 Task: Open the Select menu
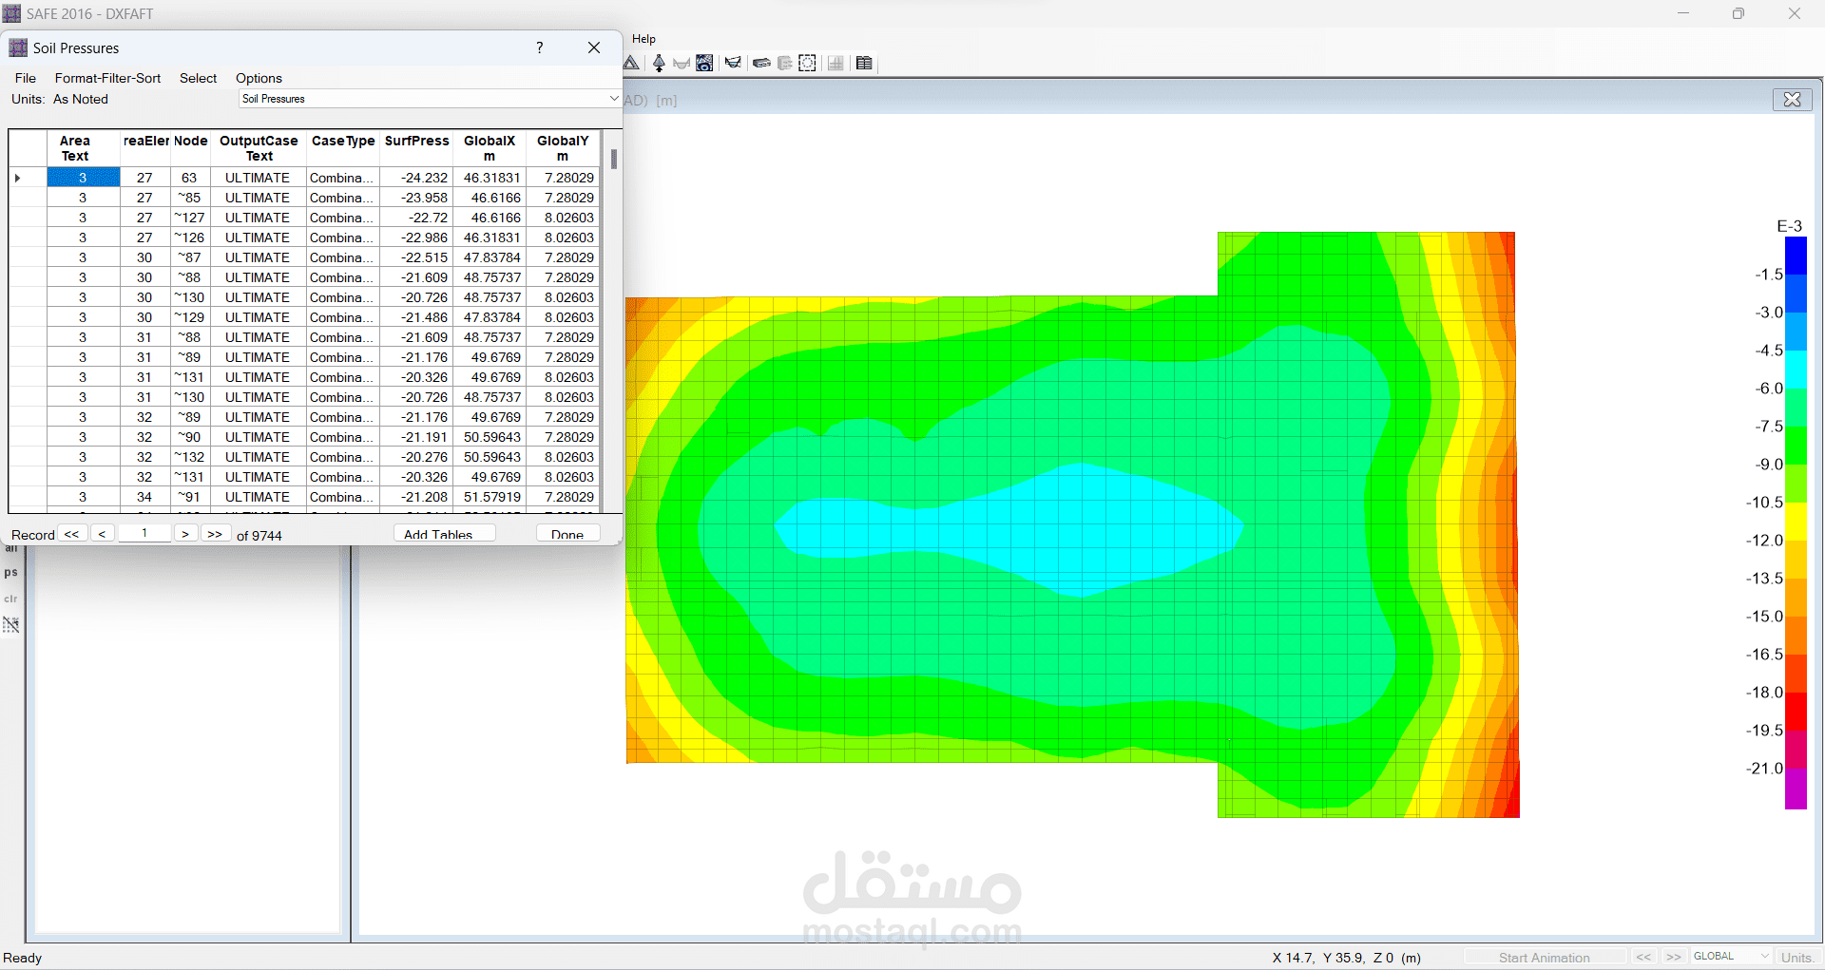[199, 78]
